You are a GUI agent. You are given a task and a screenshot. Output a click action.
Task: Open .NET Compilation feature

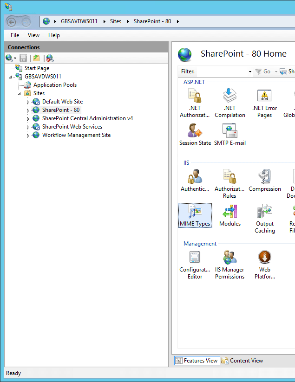[x=230, y=104]
